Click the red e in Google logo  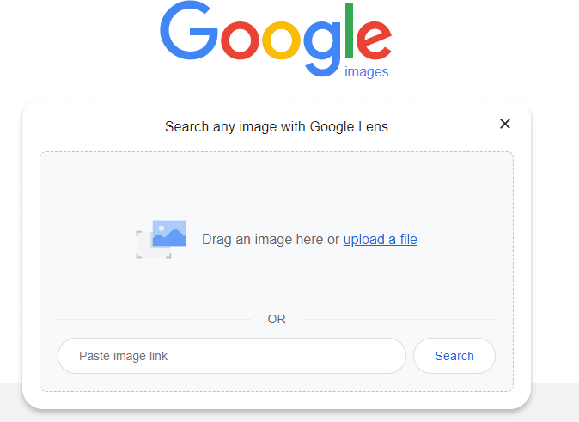tap(374, 40)
